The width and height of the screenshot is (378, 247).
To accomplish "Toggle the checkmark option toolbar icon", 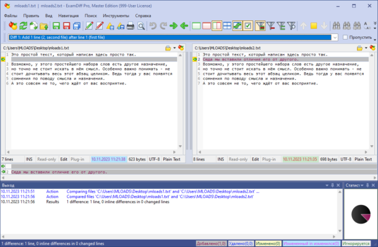I will (x=248, y=26).
